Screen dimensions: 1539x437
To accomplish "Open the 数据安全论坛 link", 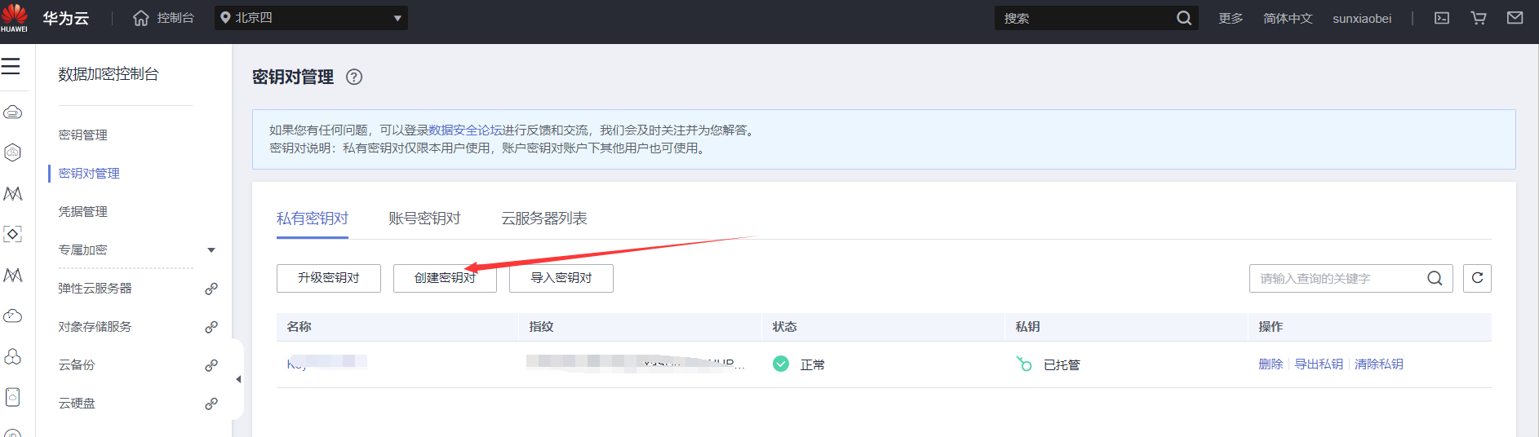I will coord(466,130).
